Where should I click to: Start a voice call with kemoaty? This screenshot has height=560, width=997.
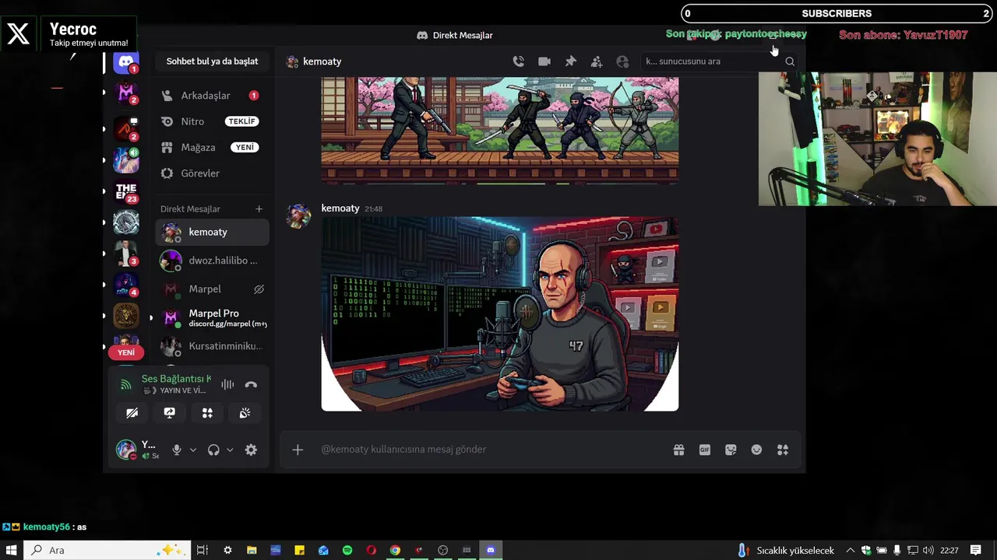coord(518,61)
